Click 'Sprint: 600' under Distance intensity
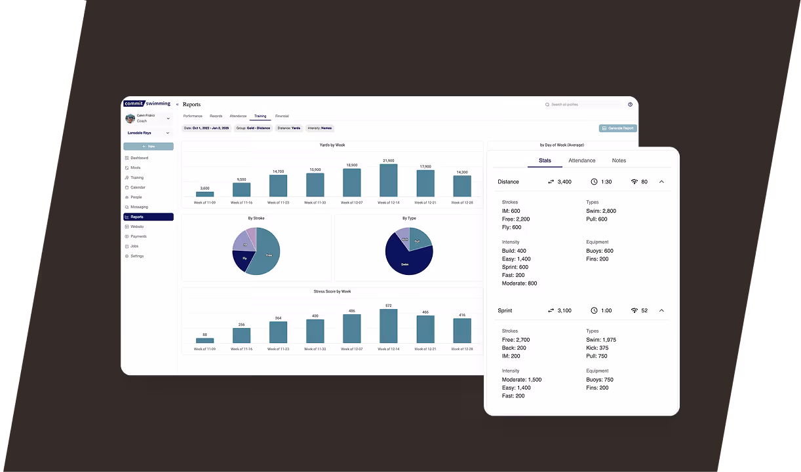The height and width of the screenshot is (472, 801). [x=515, y=267]
